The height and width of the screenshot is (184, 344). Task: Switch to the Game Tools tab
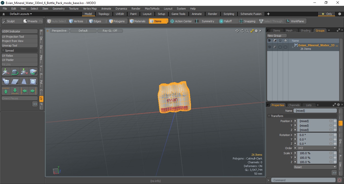pyautogui.click(x=178, y=14)
